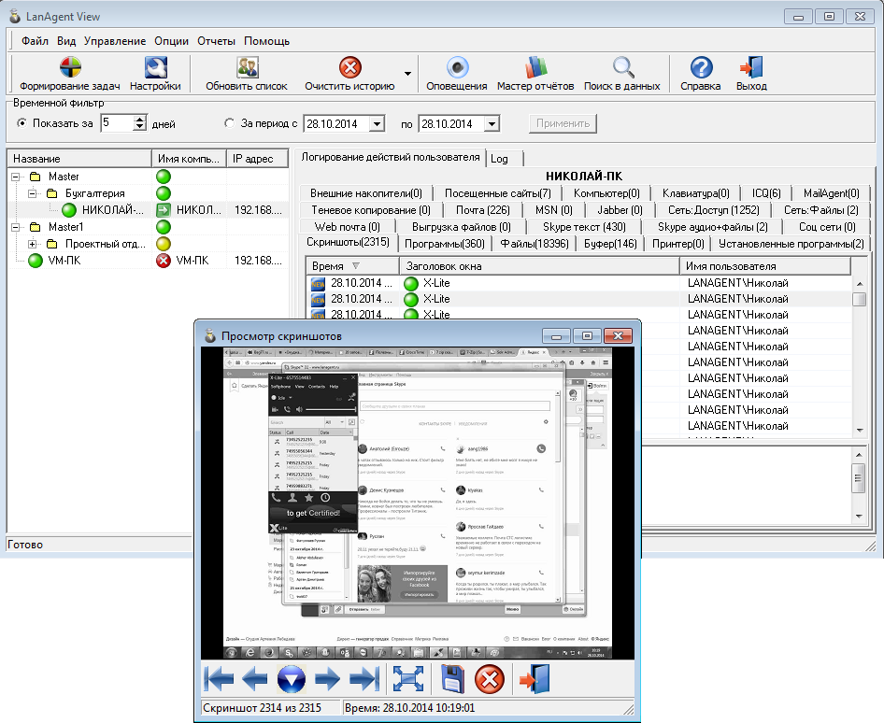Open the start date dropdown
884x723 pixels.
pos(378,123)
